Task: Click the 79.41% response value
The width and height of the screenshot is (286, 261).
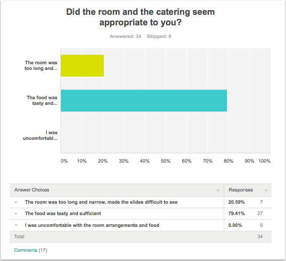Action: point(237,213)
